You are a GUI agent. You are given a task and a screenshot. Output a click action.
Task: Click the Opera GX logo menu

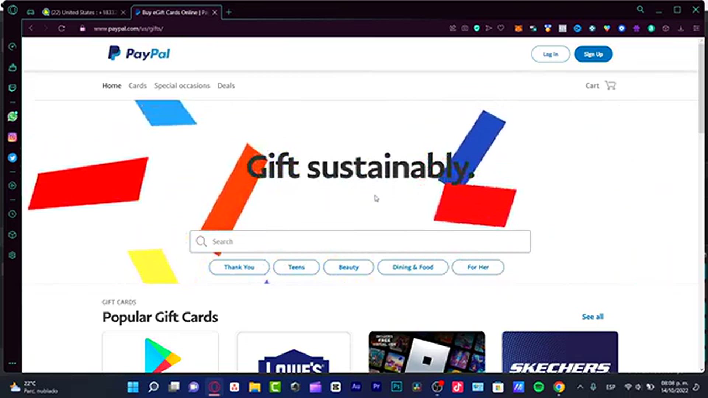tap(13, 10)
